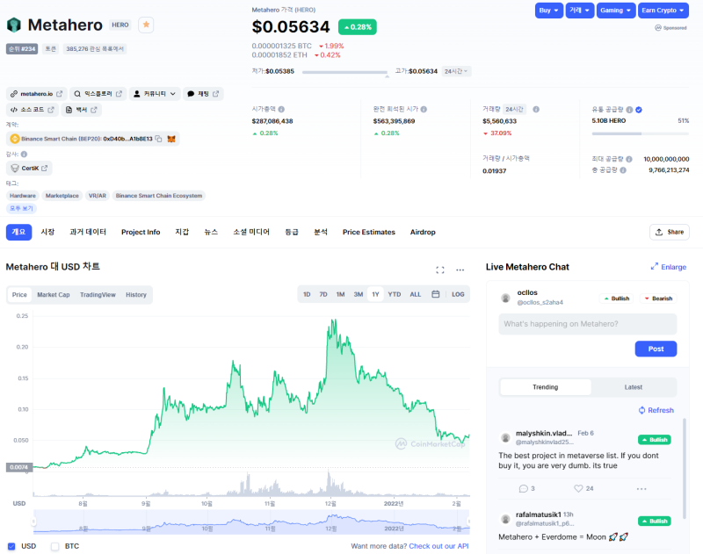
Task: Open the Price Estimates tab
Action: tap(369, 232)
